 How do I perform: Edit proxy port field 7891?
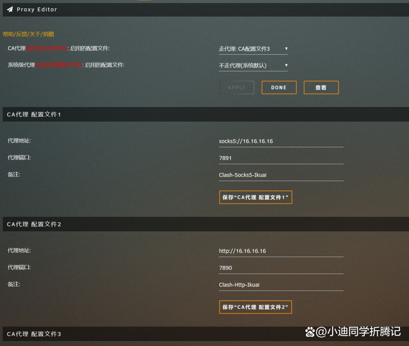281,158
